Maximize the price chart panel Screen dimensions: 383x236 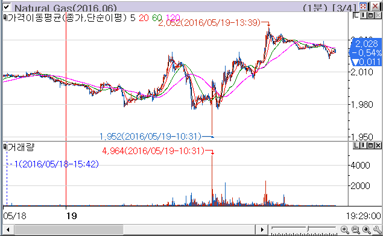pyautogui.click(x=371, y=16)
